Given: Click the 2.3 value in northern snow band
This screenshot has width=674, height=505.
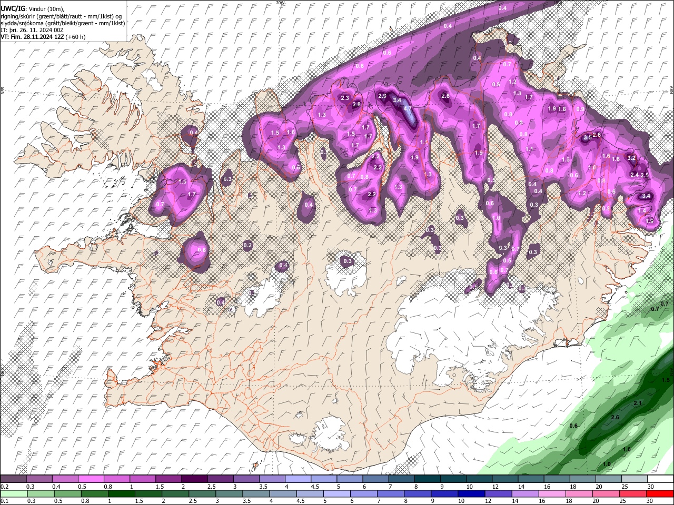Looking at the screenshot, I should click(345, 98).
